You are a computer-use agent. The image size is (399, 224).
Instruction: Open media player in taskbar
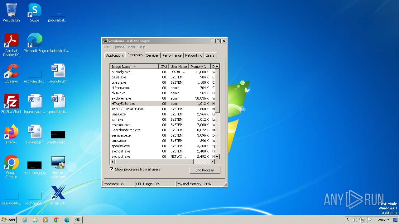coord(46,220)
